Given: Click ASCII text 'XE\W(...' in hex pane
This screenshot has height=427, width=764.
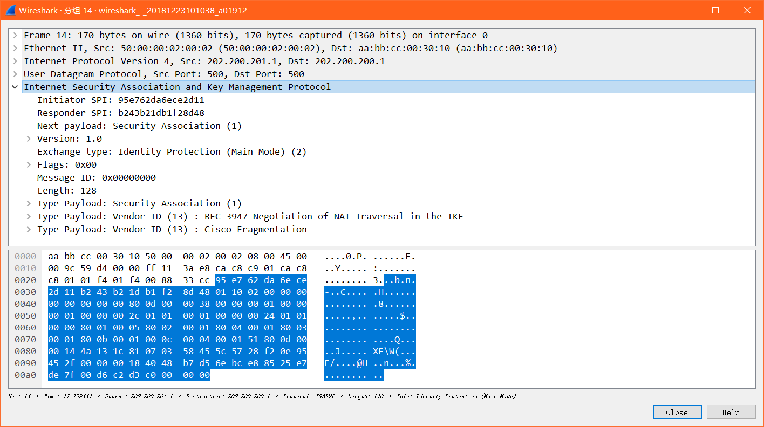Looking at the screenshot, I should (x=394, y=352).
